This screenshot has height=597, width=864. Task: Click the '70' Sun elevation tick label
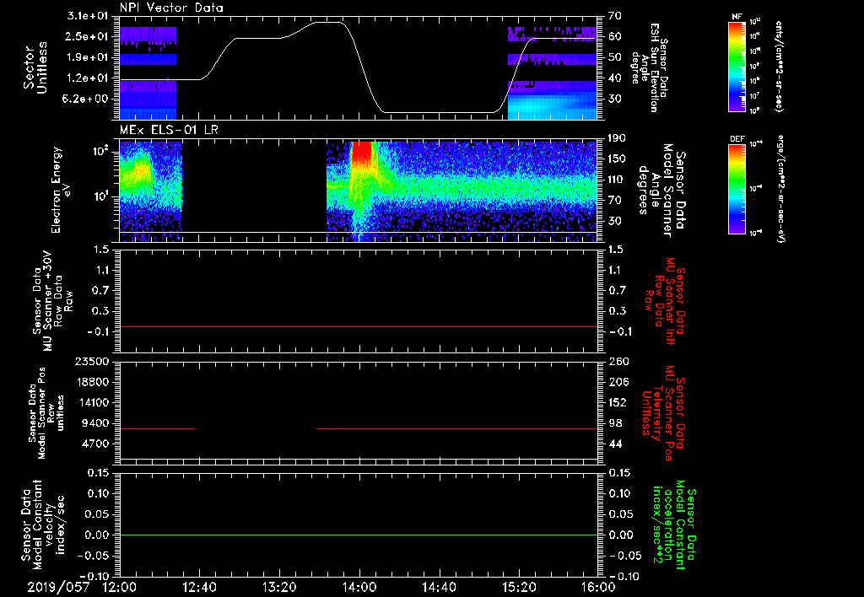615,16
